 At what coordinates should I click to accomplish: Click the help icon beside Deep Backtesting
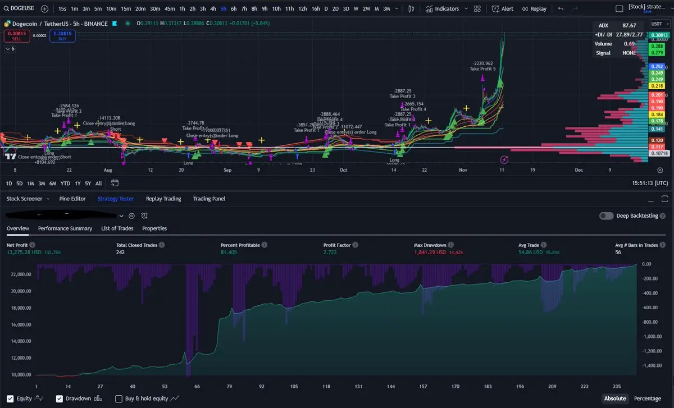point(663,216)
